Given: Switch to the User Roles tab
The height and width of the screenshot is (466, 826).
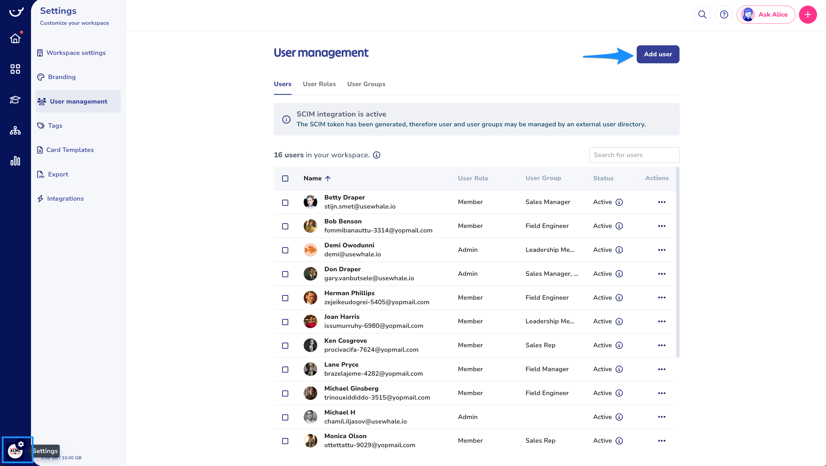Looking at the screenshot, I should click(x=319, y=84).
